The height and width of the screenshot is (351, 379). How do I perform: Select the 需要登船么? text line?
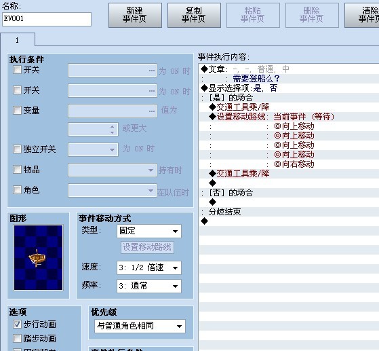point(290,79)
